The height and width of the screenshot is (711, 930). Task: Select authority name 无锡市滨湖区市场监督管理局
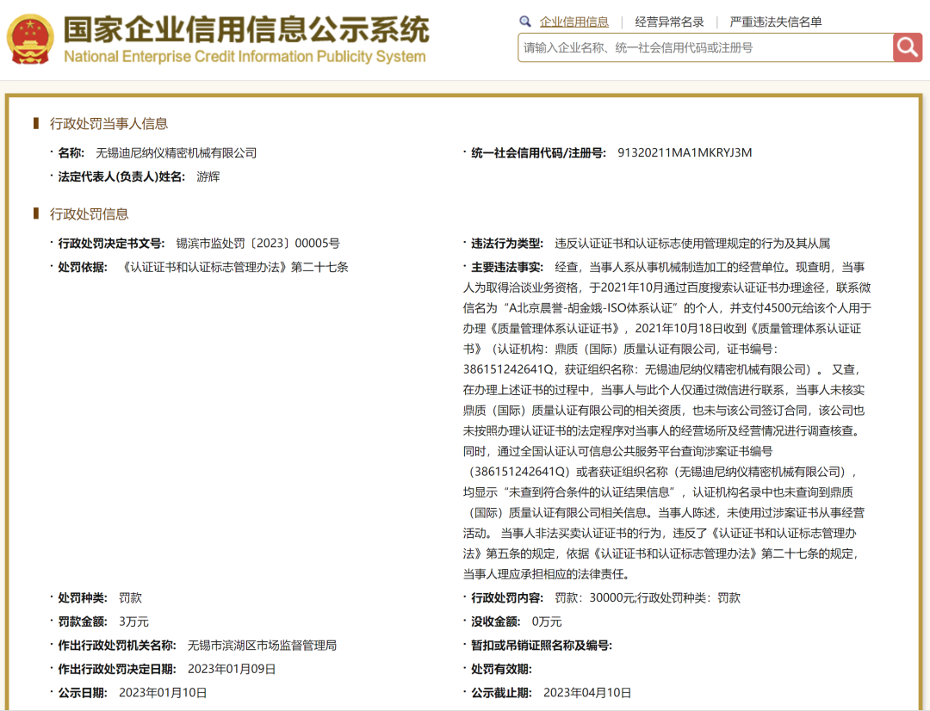tap(262, 646)
